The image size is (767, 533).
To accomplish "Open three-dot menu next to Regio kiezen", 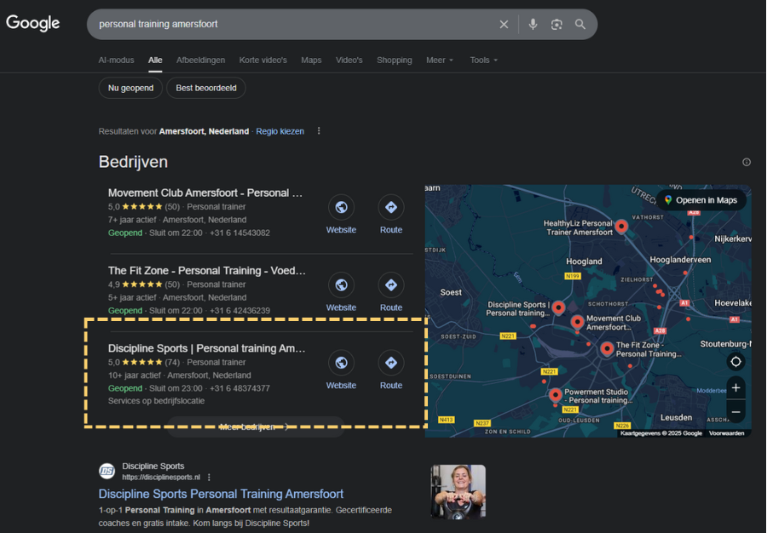I will coord(319,131).
